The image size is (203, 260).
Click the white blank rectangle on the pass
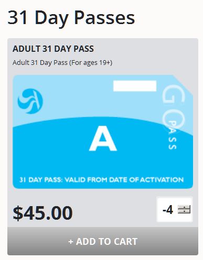(135, 86)
